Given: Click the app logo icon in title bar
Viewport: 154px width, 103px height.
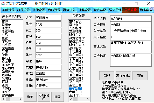Looking at the screenshot, I should pyautogui.click(x=3, y=4).
